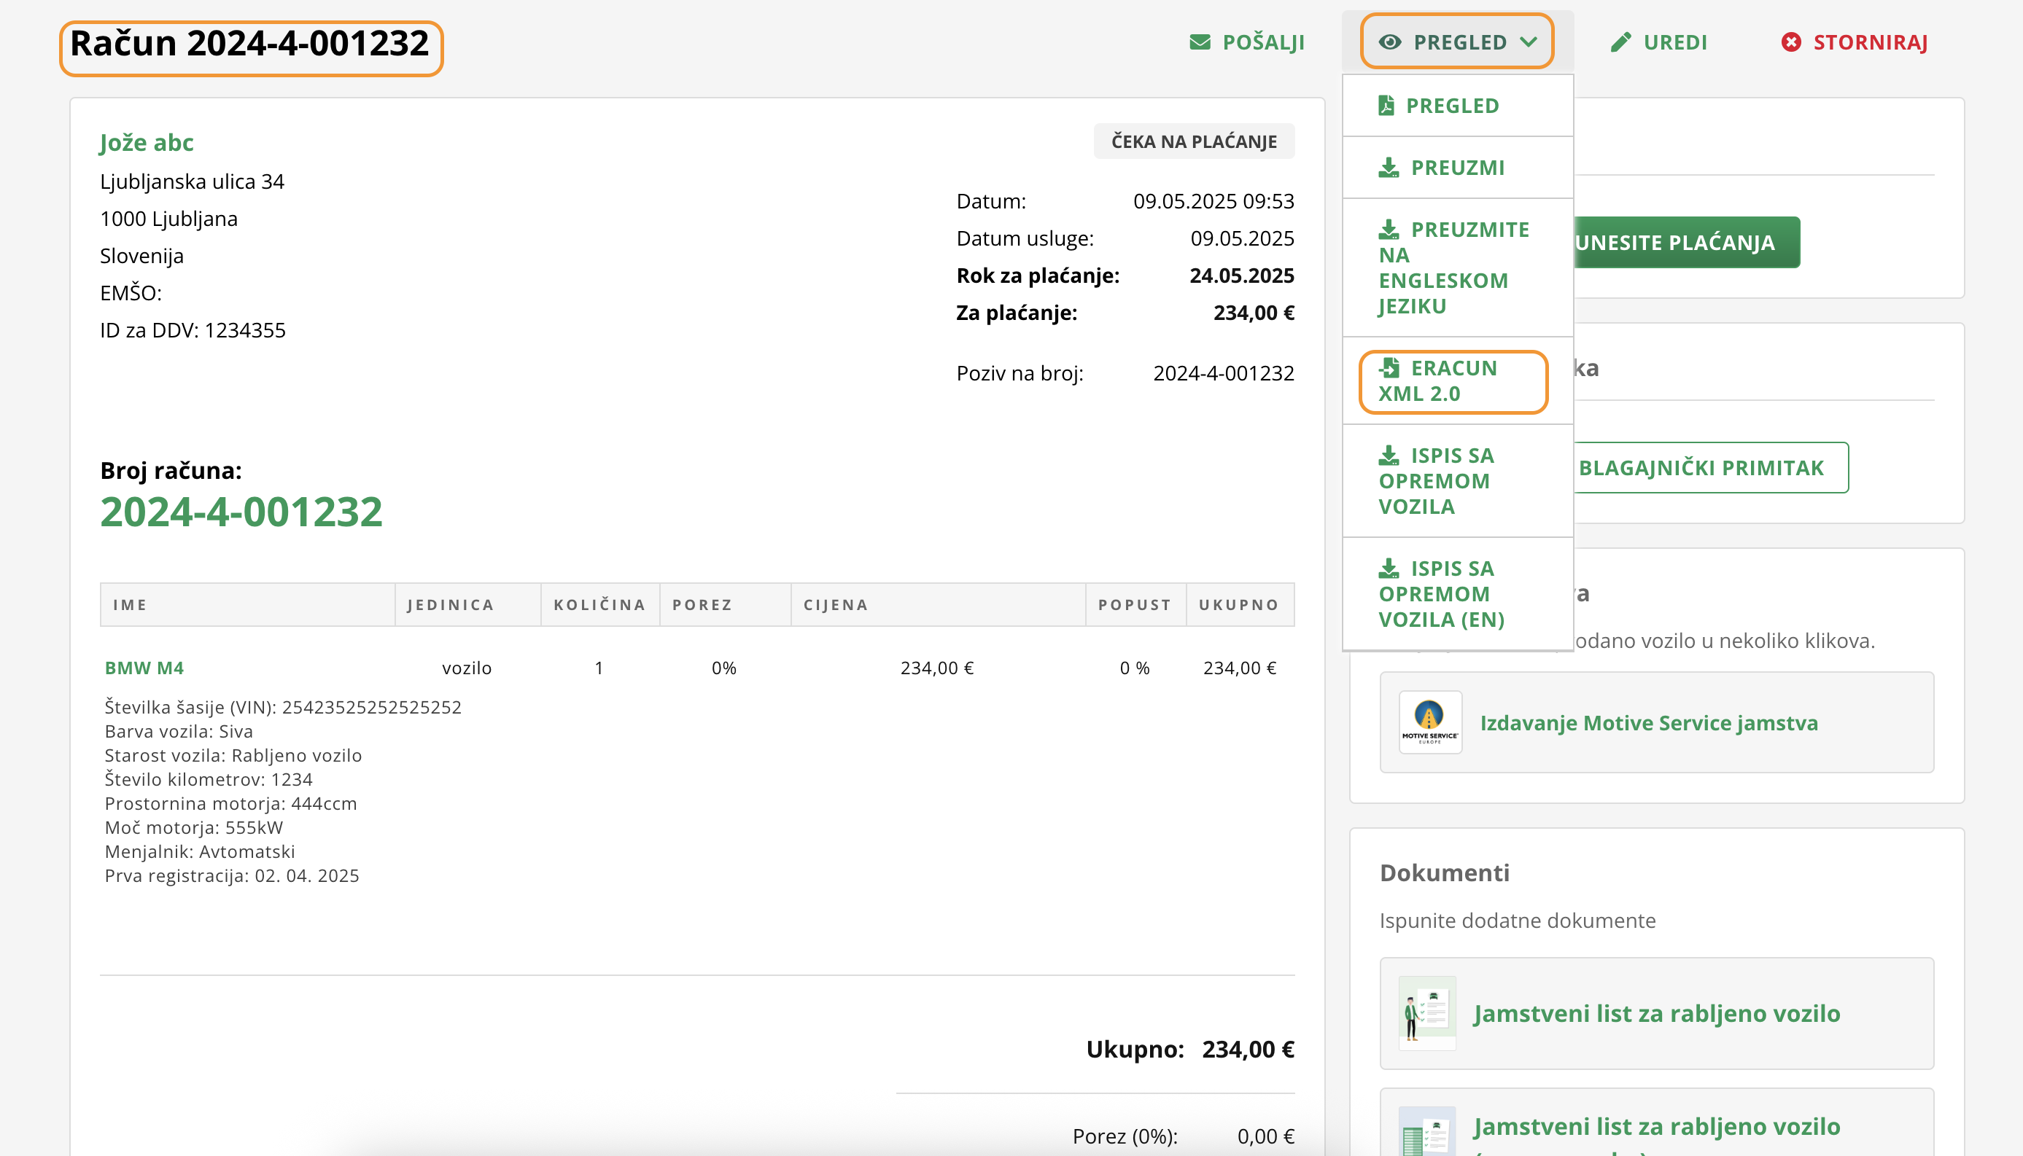Viewport: 2023px width, 1156px height.
Task: Click the eRacun XML file icon
Action: click(x=1389, y=367)
